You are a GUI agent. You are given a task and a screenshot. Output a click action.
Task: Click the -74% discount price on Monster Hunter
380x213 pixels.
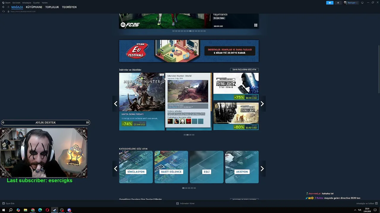tap(134, 124)
